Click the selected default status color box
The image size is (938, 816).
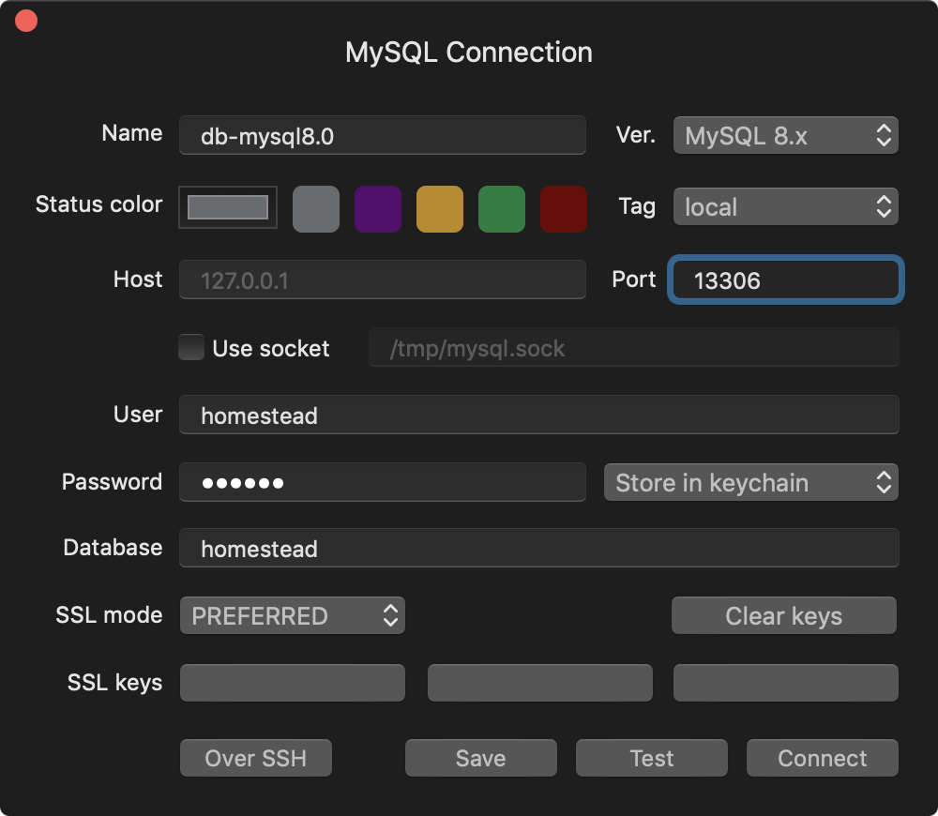pos(228,207)
